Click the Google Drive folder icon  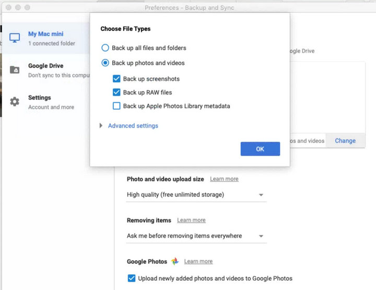coord(15,70)
